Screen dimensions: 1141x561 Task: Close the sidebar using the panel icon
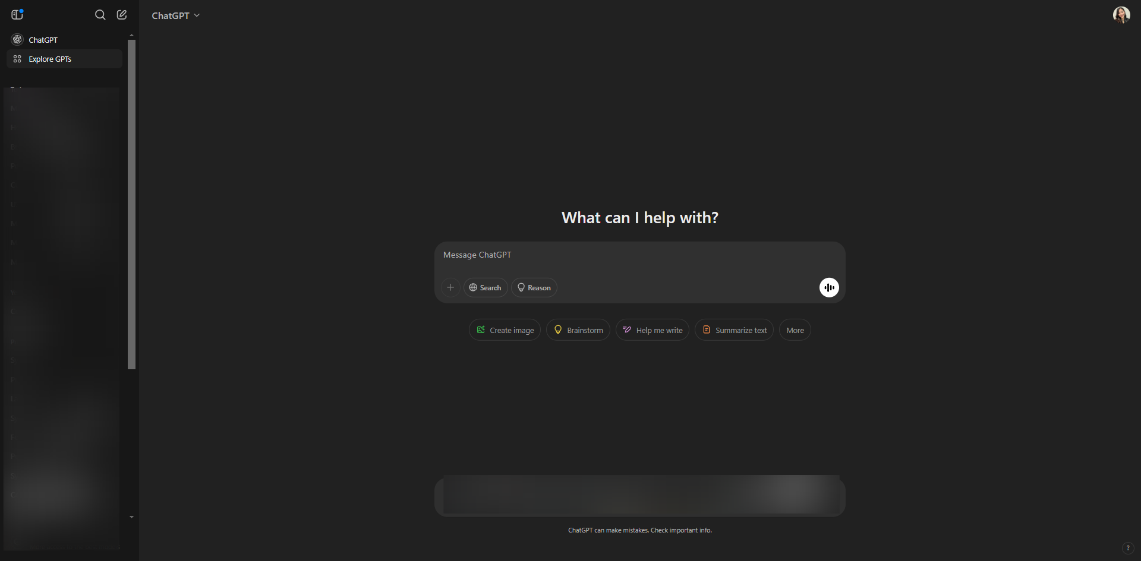click(x=17, y=15)
